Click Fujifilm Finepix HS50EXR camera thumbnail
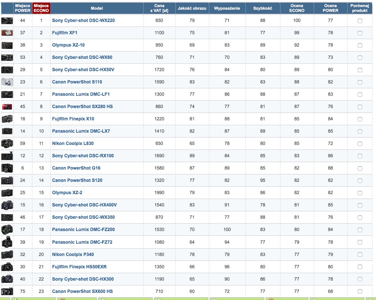Image resolution: width=376 pixels, height=300 pixels. 7,267
